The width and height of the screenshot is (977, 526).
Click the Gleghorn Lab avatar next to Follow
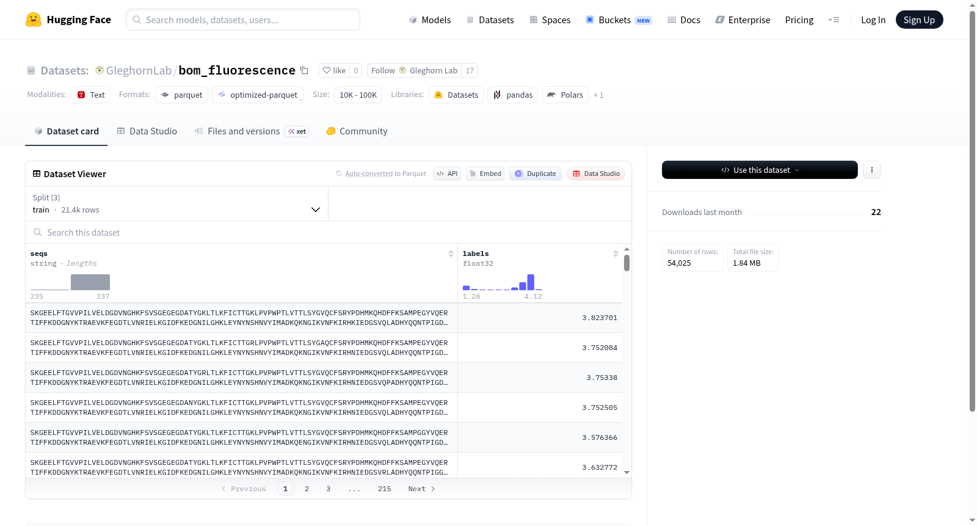402,70
